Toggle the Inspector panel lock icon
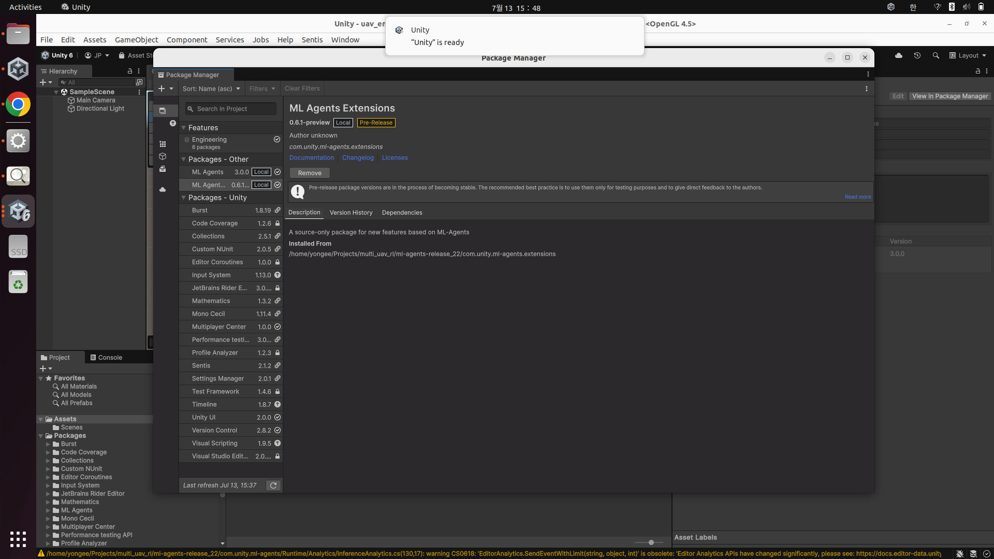 977,71
